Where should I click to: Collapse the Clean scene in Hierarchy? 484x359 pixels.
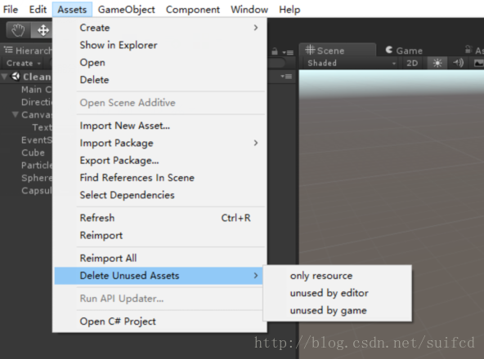[4, 77]
